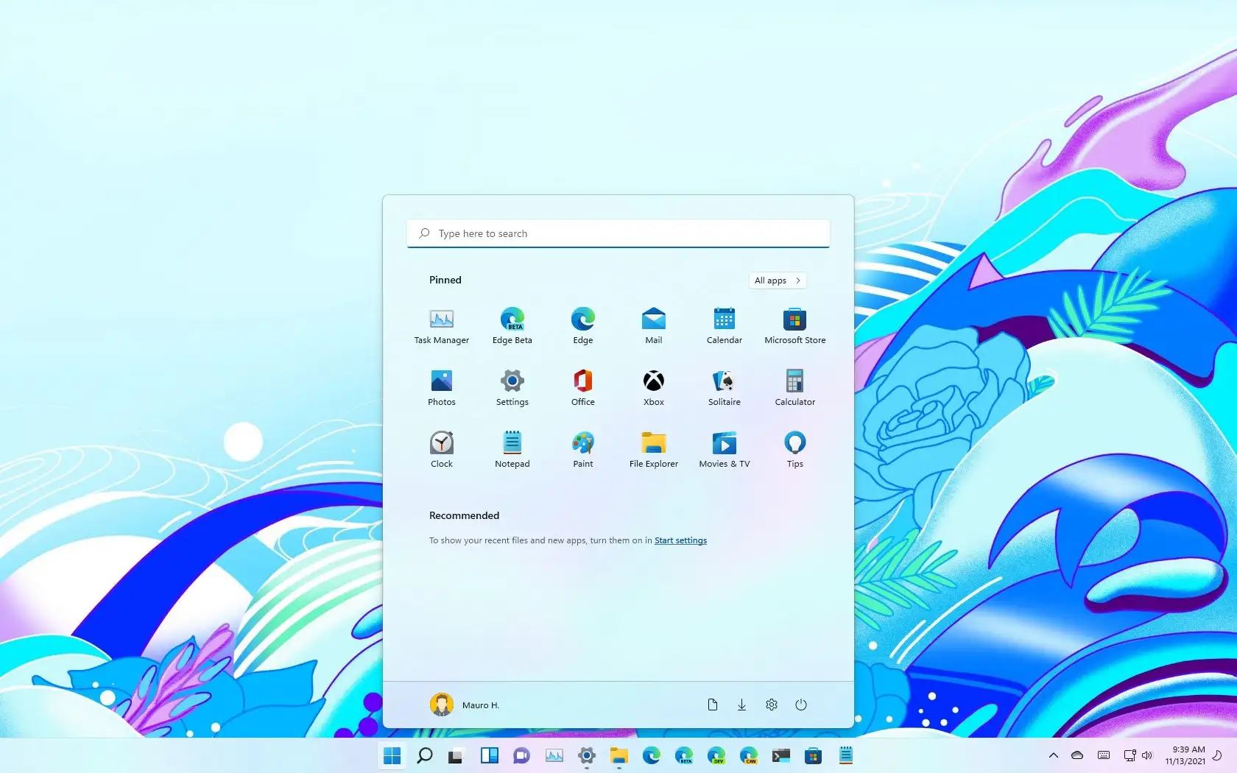Screen dimensions: 1237x773
Task: Open the network tray icon
Action: pyautogui.click(x=1129, y=755)
